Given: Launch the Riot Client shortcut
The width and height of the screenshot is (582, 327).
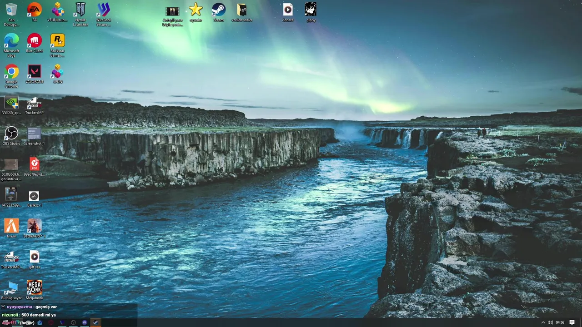Looking at the screenshot, I should tap(34, 43).
